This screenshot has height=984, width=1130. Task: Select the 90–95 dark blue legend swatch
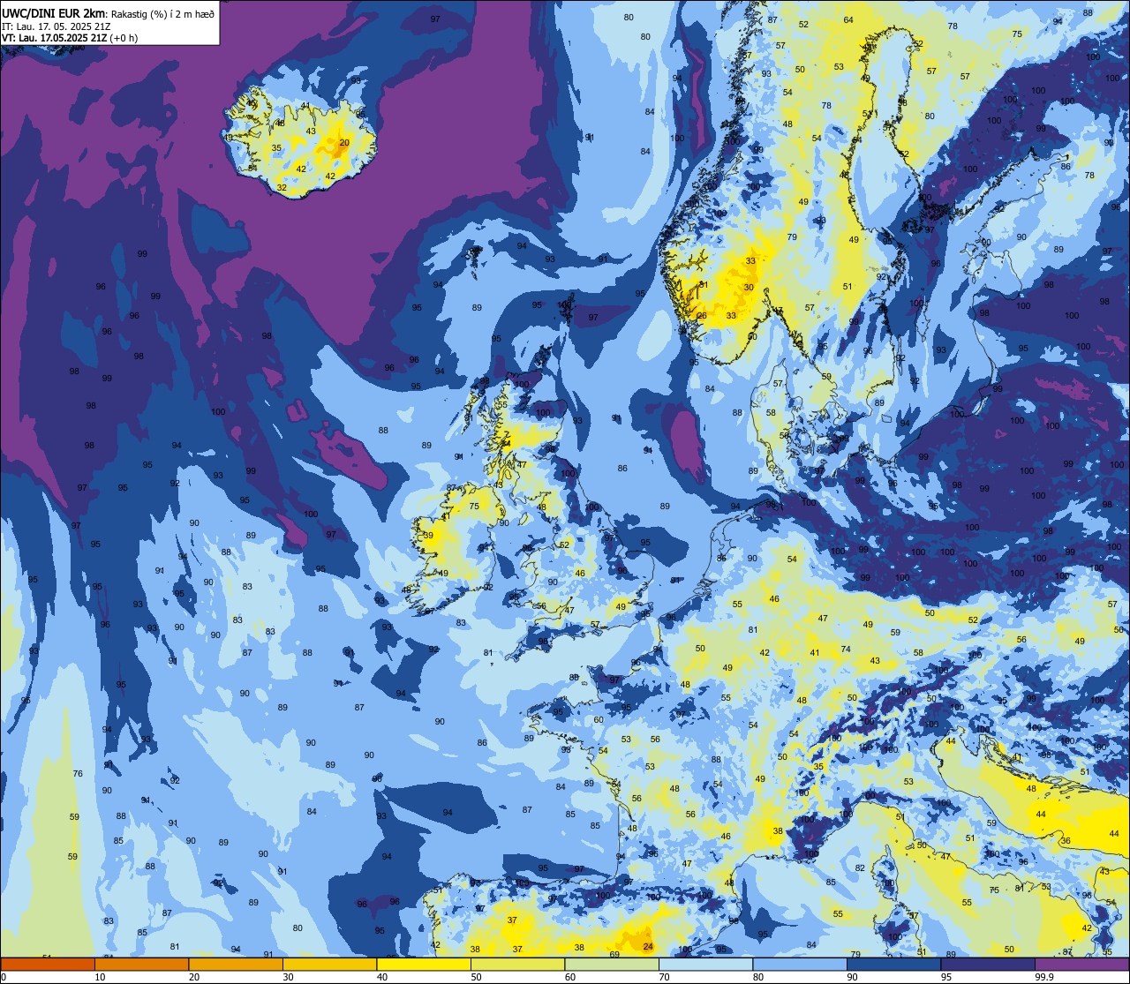coord(893,965)
